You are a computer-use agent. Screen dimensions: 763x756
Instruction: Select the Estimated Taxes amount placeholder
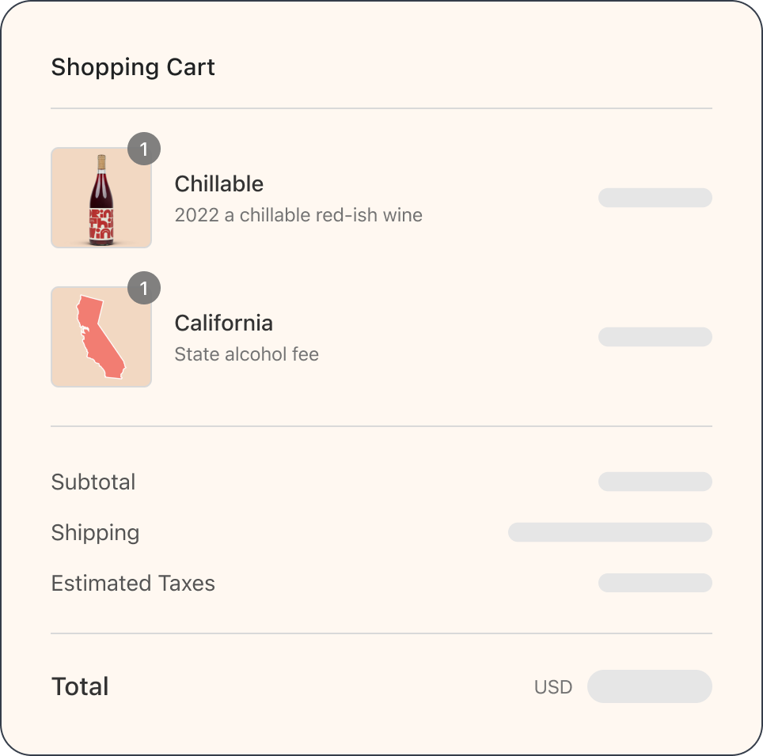655,583
